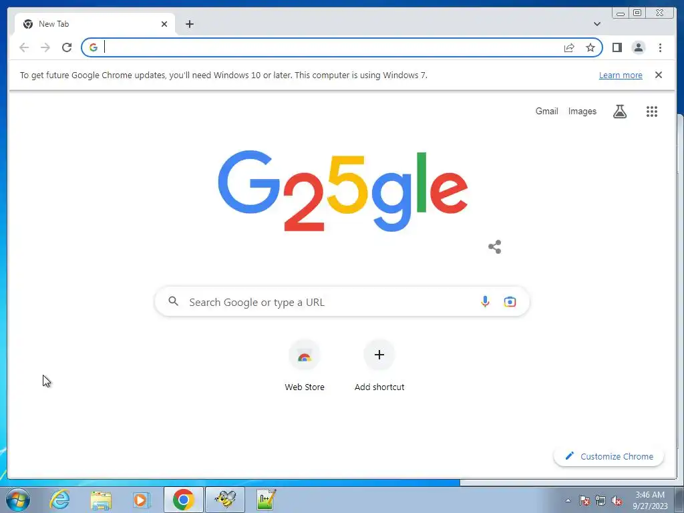
Task: Focus the Search Google or type a URL box
Action: [x=342, y=301]
